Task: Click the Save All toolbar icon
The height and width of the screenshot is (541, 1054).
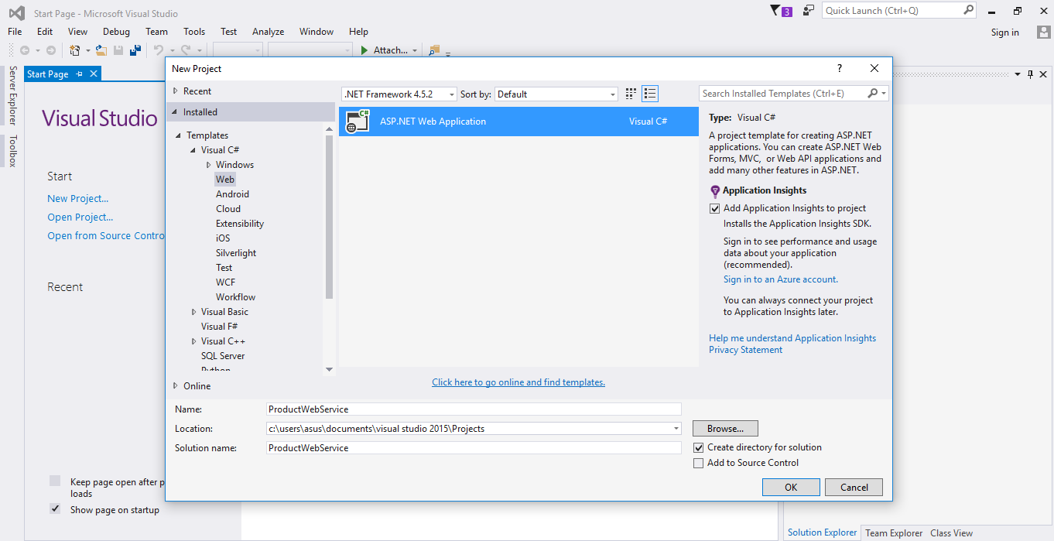Action: tap(135, 50)
